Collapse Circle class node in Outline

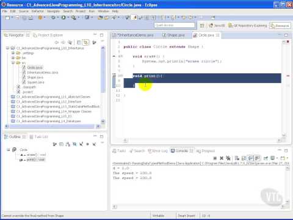pyautogui.click(x=9, y=150)
